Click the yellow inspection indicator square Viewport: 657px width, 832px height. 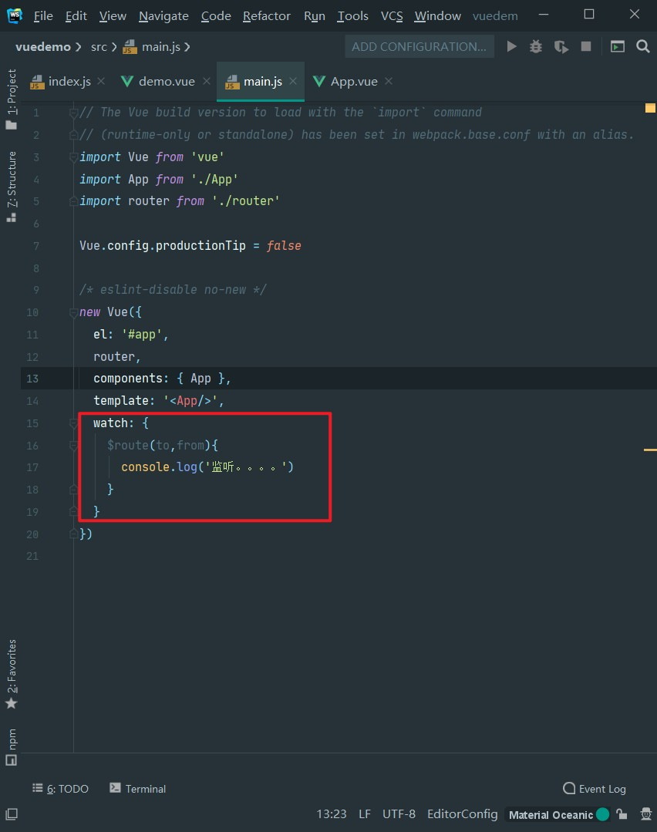(650, 108)
